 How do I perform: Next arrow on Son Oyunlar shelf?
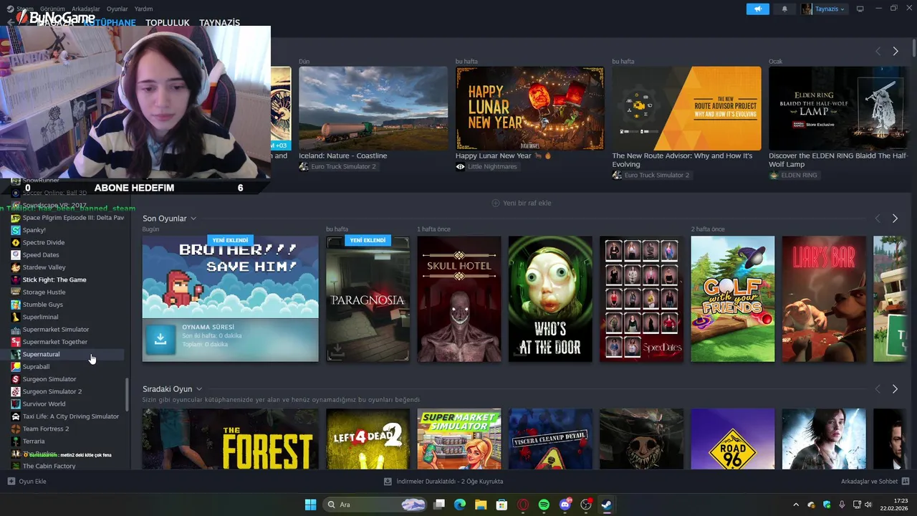(x=895, y=218)
